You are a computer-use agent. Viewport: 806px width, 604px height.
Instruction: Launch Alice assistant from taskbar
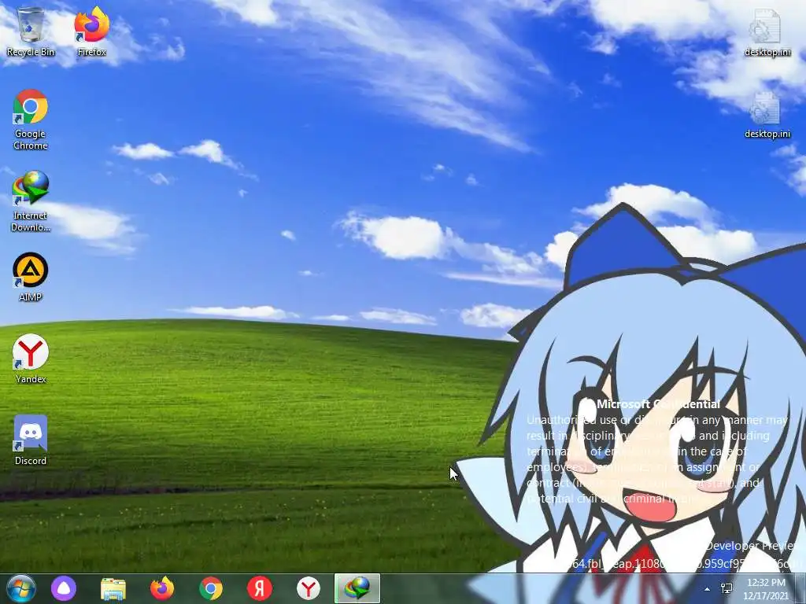(x=64, y=588)
